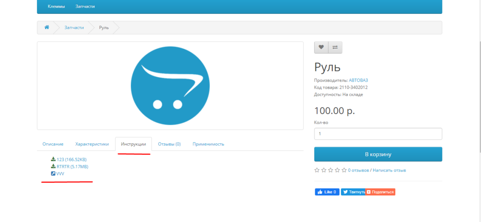Switch to the Характеристики tab

[92, 144]
